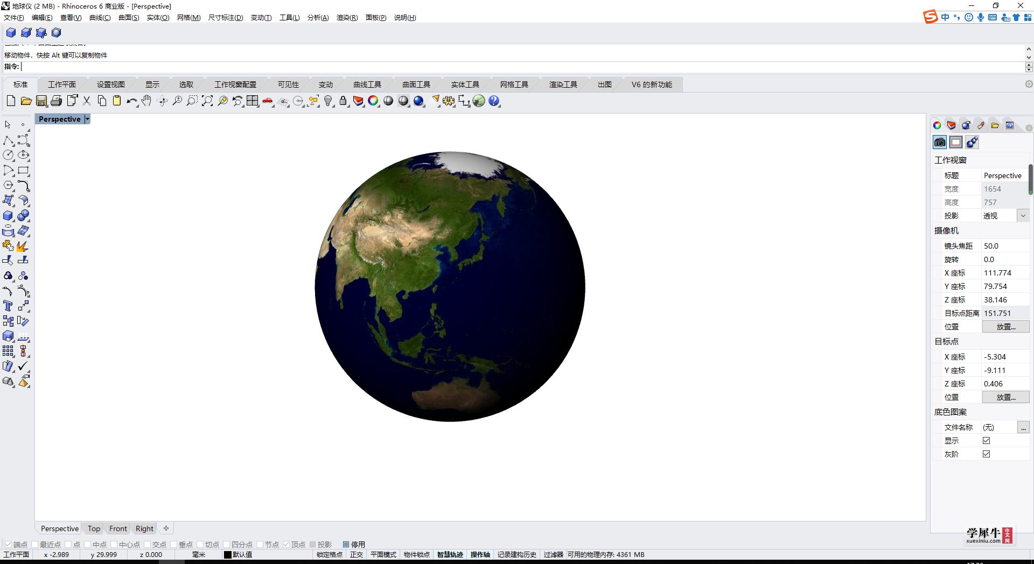Screen dimensions: 1034x564
Task: Enable the 中点 midpoint osnap checkbox
Action: point(88,545)
